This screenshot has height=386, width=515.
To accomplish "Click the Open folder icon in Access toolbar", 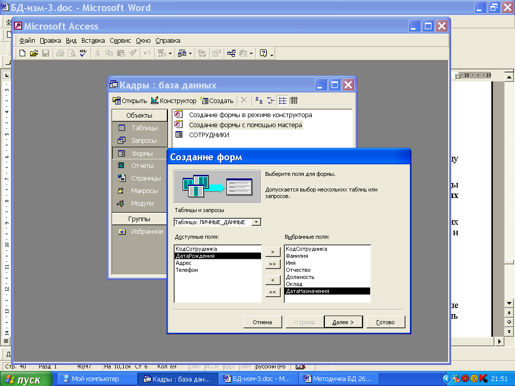I will pyautogui.click(x=34, y=53).
